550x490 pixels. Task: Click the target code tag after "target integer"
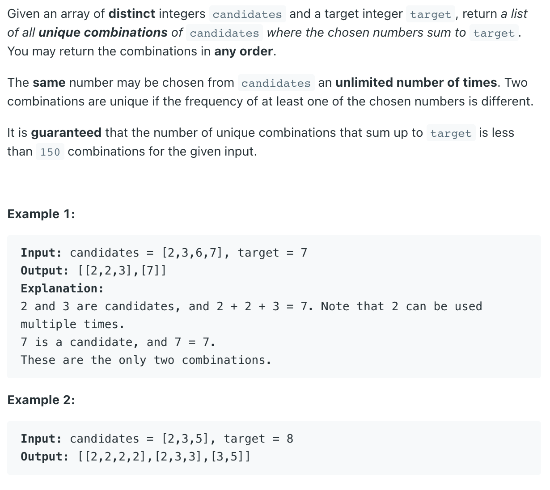pyautogui.click(x=431, y=14)
